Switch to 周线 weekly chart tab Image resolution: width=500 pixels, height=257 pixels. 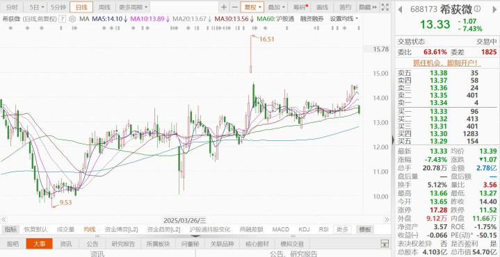click(x=104, y=7)
